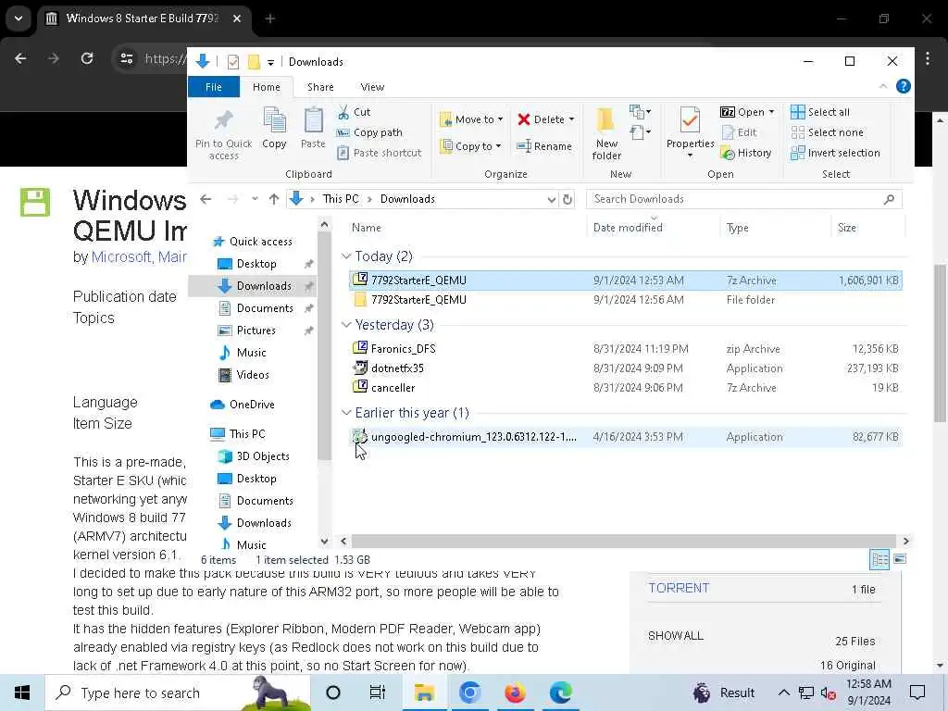
Task: Collapse the Today (2) group
Action: click(346, 256)
